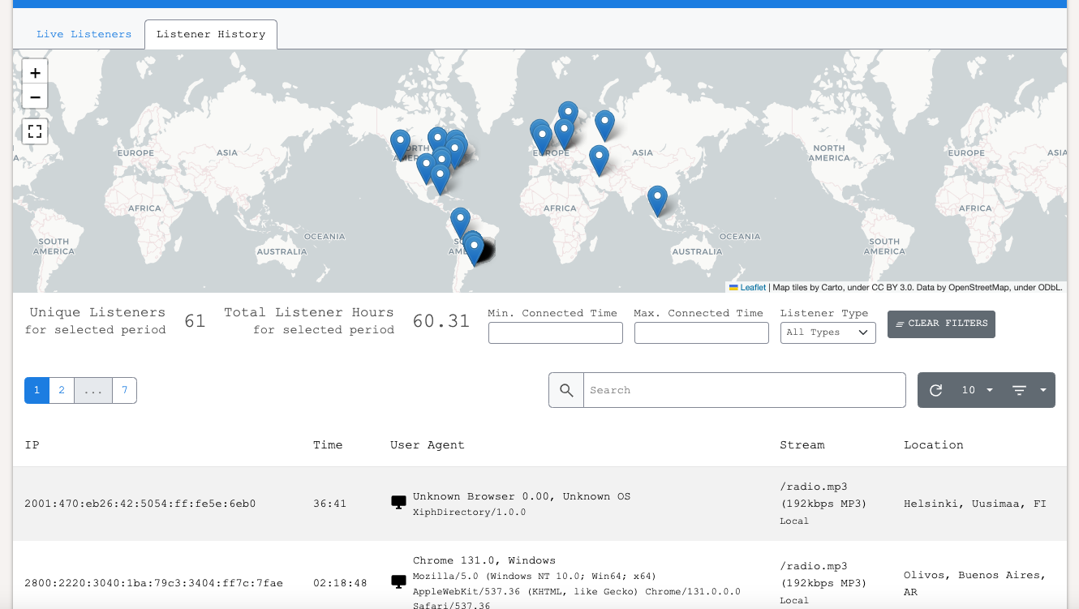Click the pagination ellipsis button

(x=93, y=390)
